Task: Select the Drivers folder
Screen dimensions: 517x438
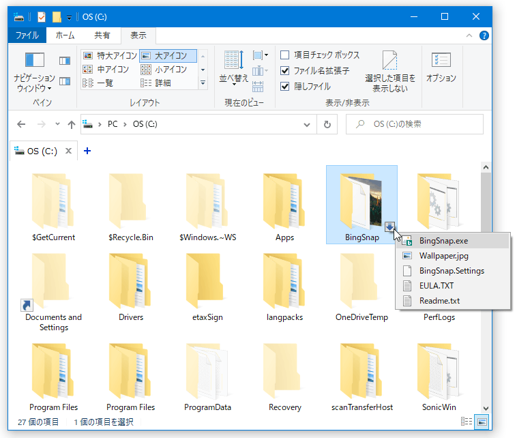Action: pos(130,287)
